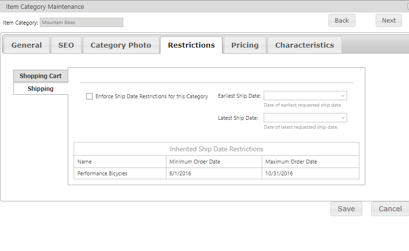Viewport: 409px width, 251px height.
Task: Click inside the Earliest Ship Date field
Action: coord(302,96)
